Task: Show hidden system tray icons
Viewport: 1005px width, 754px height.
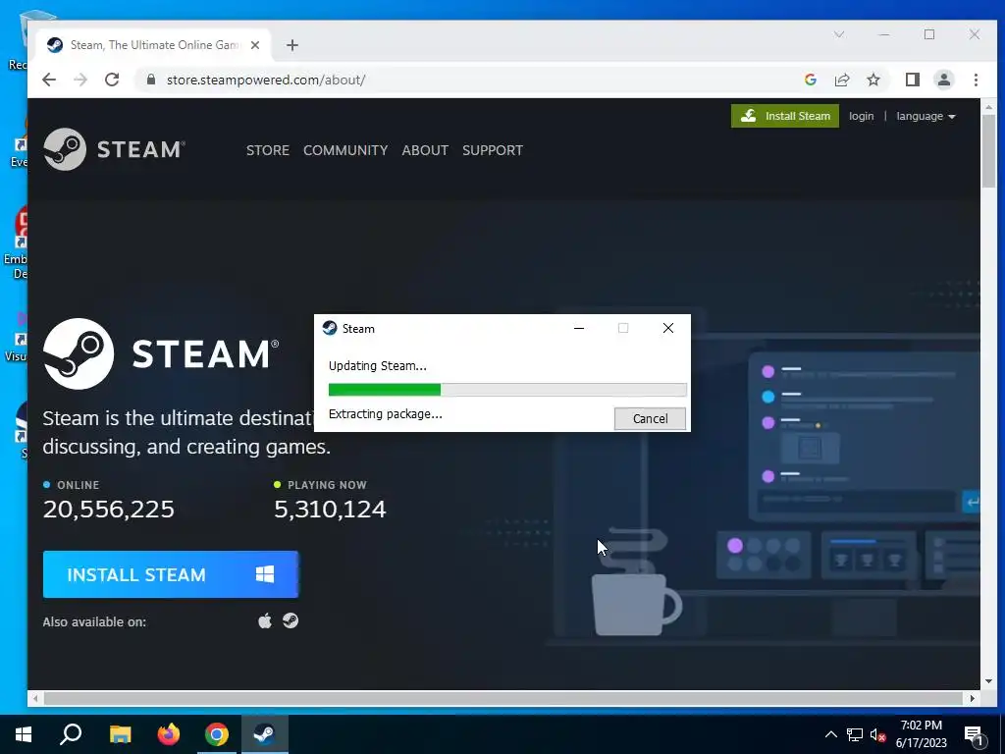Action: [830, 734]
